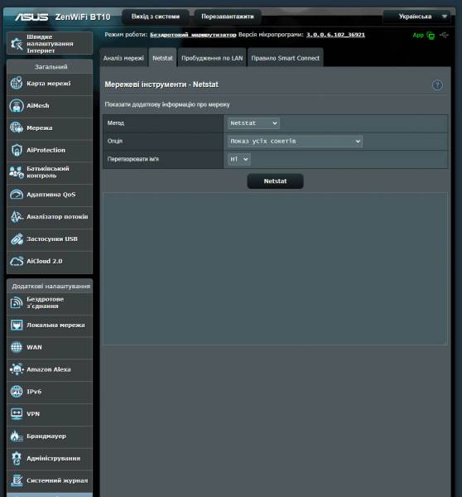Click the Загальний section header
Viewport: 462px width, 497px height.
click(50, 67)
